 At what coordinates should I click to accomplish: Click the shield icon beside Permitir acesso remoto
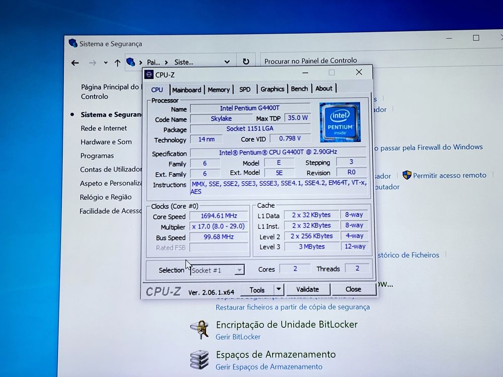tap(407, 175)
